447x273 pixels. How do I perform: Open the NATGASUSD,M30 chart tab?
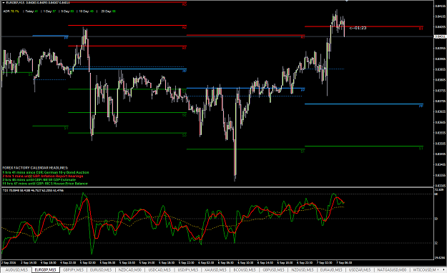pos(392,269)
